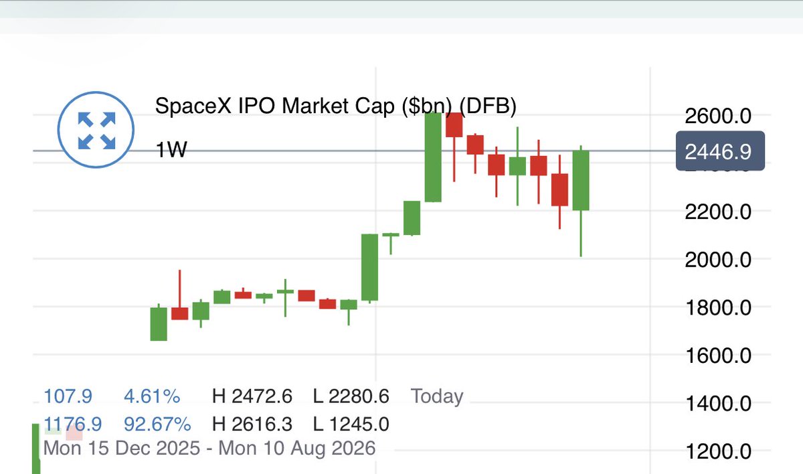Viewport: 803px width, 474px height.
Task: Click the latest green candle reaching 2446.9
Action: tap(581, 181)
